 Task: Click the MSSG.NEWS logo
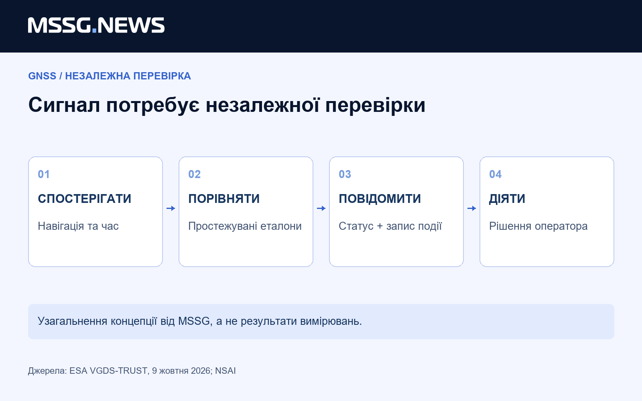pos(96,25)
